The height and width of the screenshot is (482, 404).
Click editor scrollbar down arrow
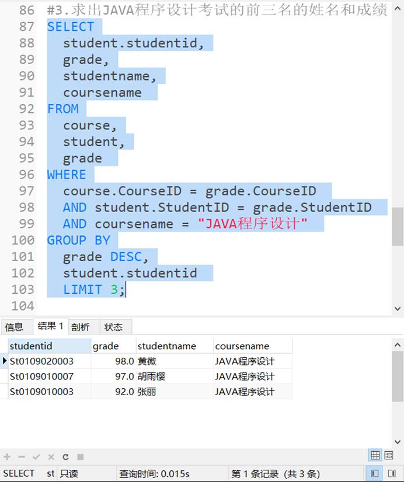tap(398, 308)
